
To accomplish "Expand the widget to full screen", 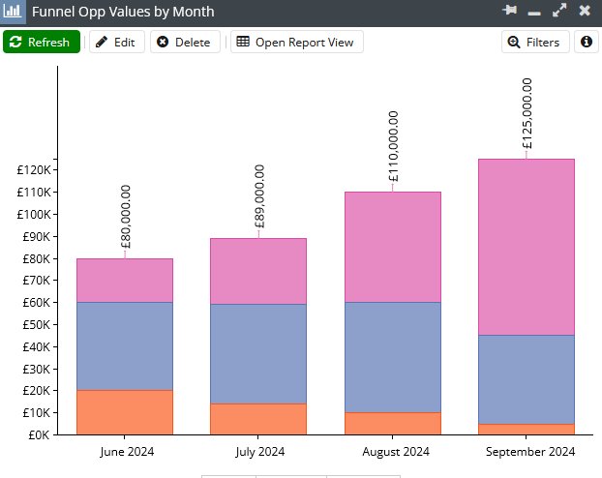I will click(559, 11).
